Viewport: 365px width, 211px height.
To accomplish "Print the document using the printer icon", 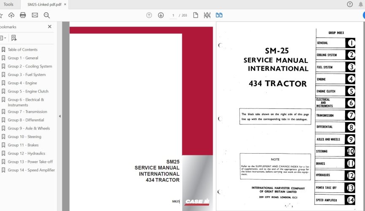I will point(23,15).
